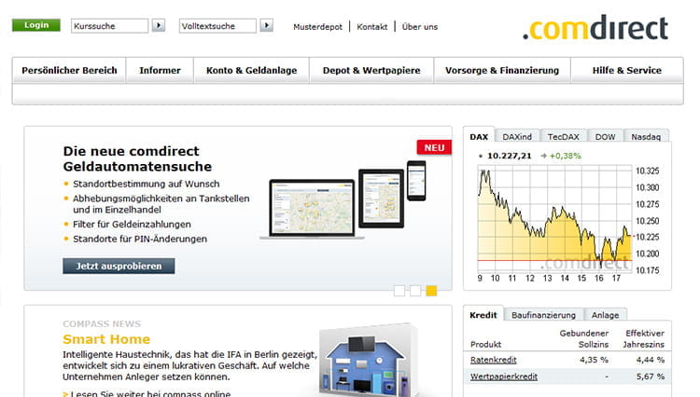Click the Effektiver Jahreszins column header
Viewport: 700px width, 397px height.
pos(643,338)
